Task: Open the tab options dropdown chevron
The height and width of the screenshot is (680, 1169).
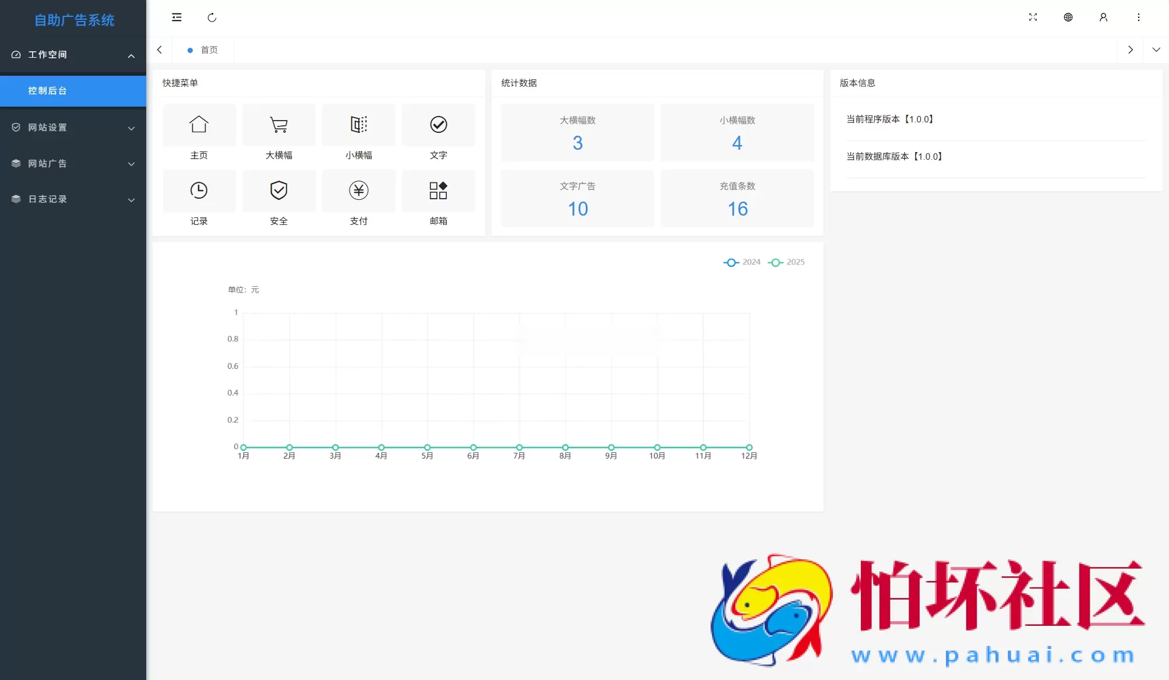Action: tap(1156, 50)
